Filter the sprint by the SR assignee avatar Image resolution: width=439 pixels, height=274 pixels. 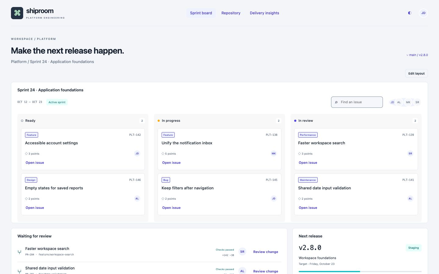pos(417,102)
